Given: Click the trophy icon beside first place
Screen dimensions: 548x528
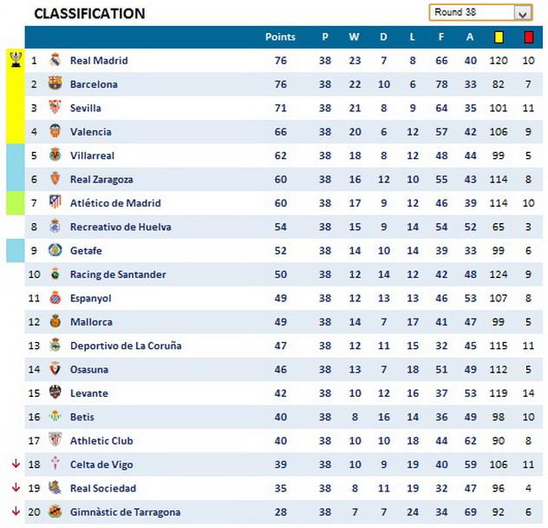Looking at the screenshot, I should coord(16,60).
